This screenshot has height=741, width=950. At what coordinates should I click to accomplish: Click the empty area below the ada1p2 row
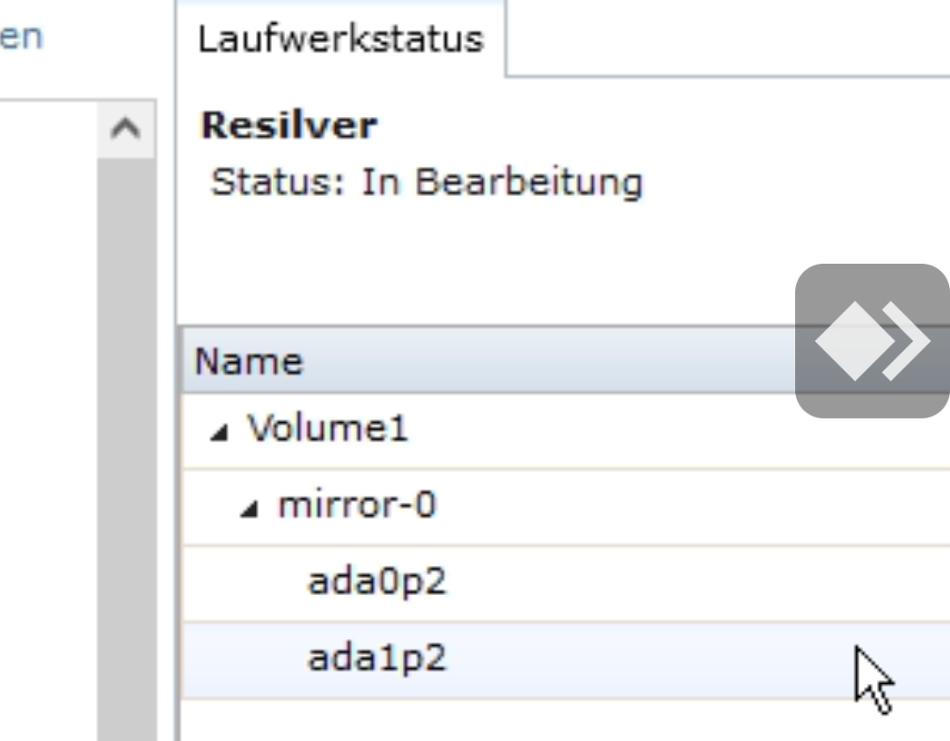(566, 721)
